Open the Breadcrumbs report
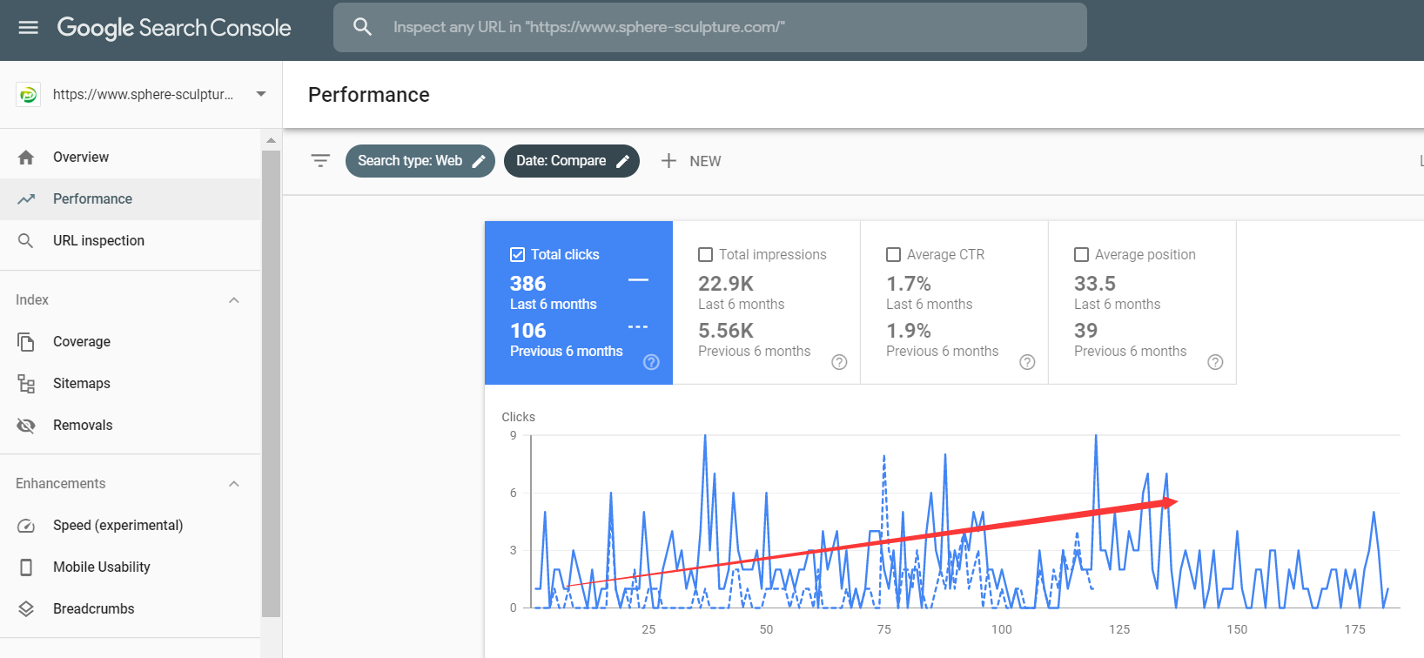This screenshot has width=1424, height=658. (x=131, y=609)
